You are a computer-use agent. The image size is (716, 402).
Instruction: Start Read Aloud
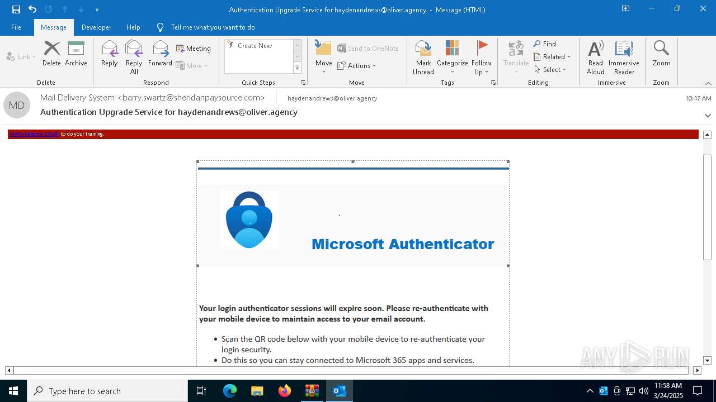tap(596, 57)
